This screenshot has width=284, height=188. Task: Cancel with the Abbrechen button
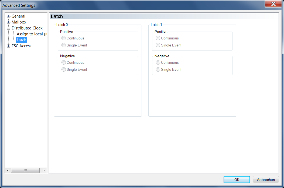click(266, 180)
